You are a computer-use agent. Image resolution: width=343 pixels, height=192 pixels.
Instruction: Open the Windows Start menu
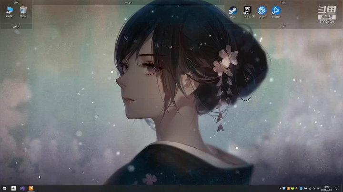(x=4, y=188)
